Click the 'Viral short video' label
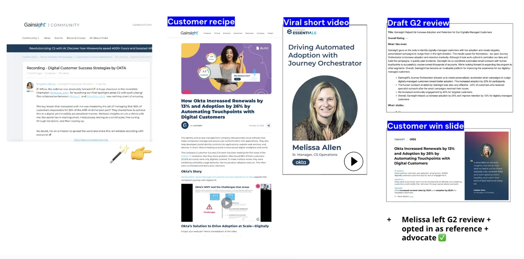The height and width of the screenshot is (259, 524). click(316, 22)
